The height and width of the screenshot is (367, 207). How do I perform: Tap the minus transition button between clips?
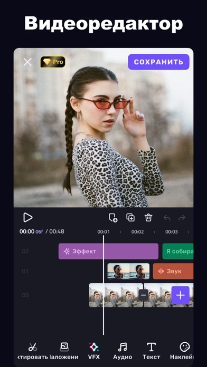click(143, 295)
